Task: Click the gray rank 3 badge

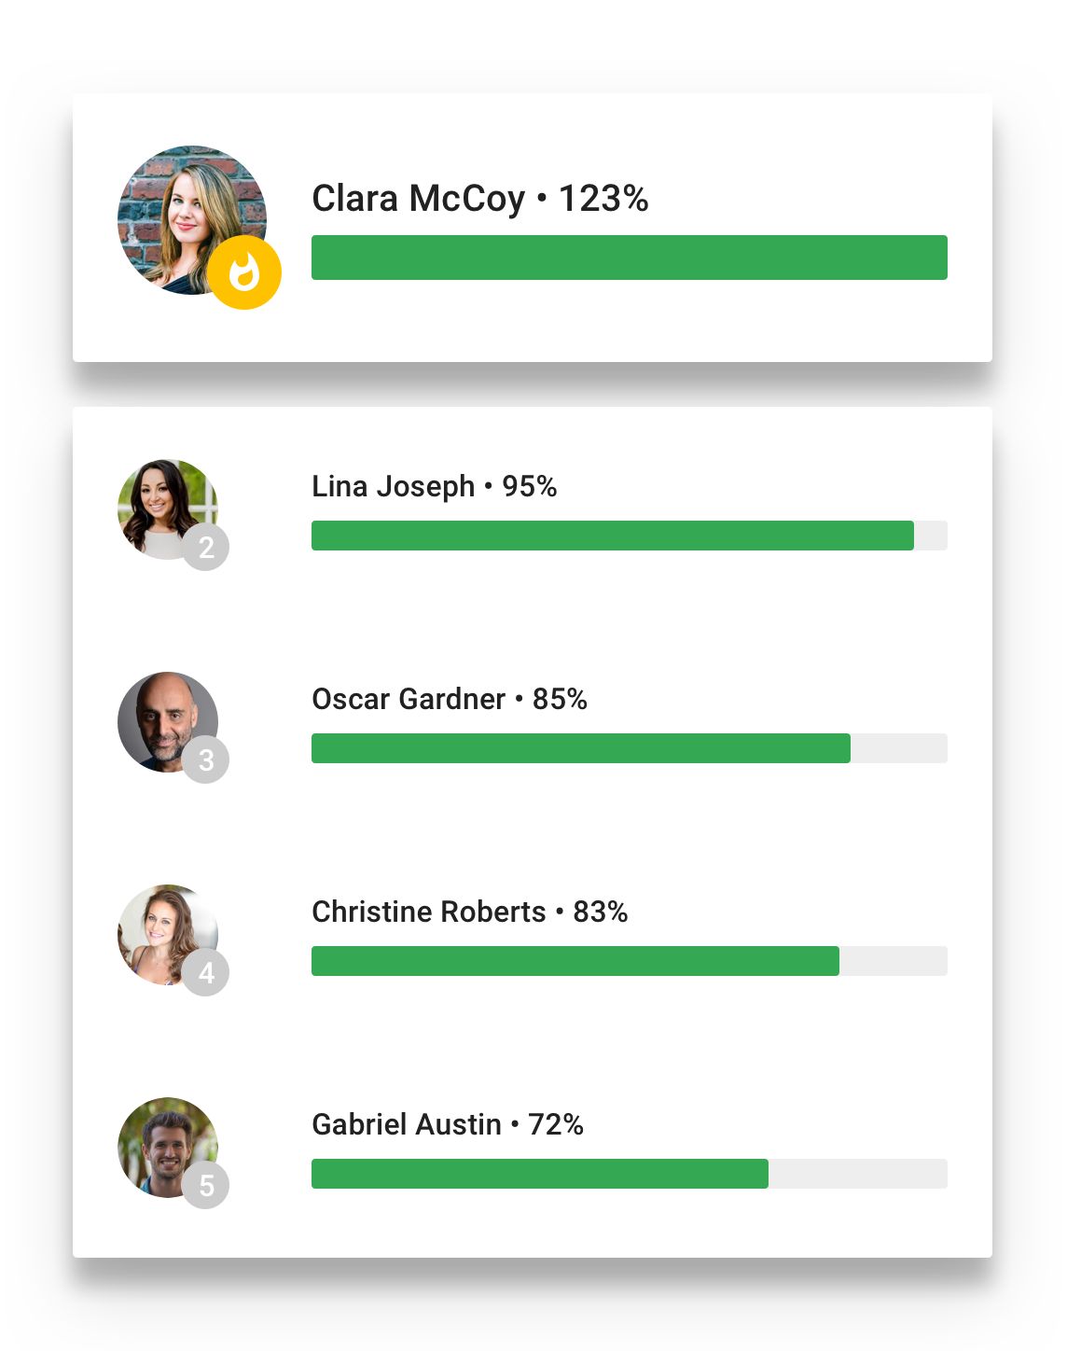Action: pyautogui.click(x=206, y=759)
